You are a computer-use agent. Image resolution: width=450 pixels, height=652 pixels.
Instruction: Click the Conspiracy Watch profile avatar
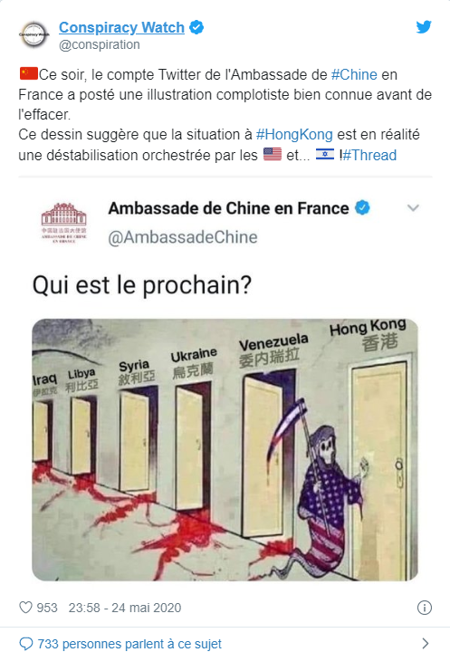(x=34, y=34)
